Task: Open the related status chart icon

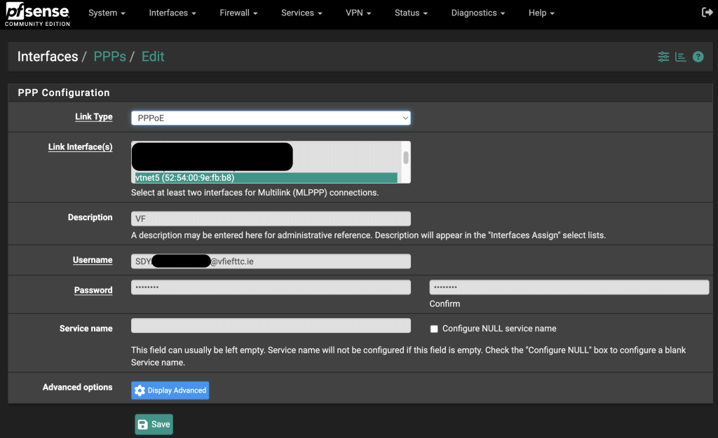Action: pos(680,57)
